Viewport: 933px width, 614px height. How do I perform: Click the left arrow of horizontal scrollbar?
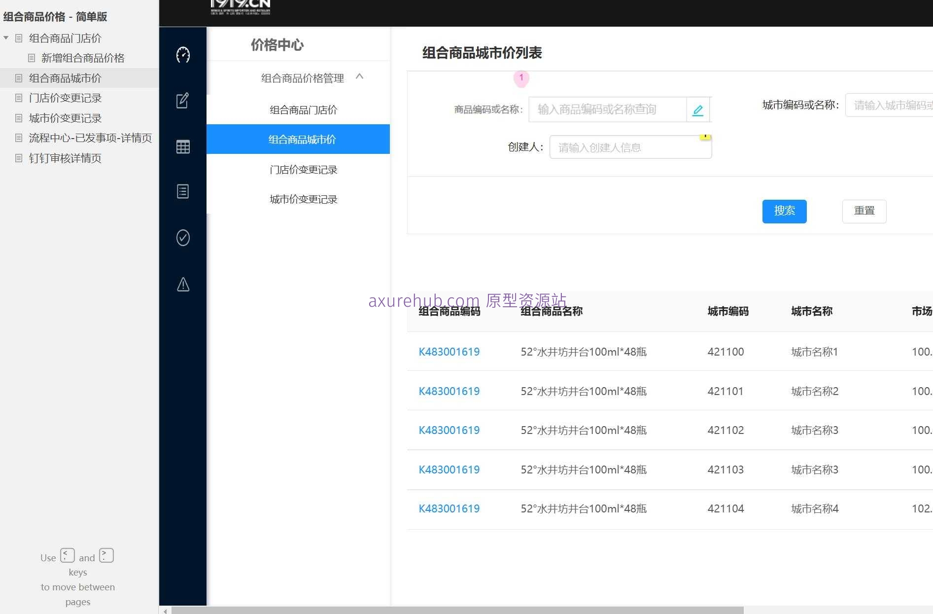165,611
